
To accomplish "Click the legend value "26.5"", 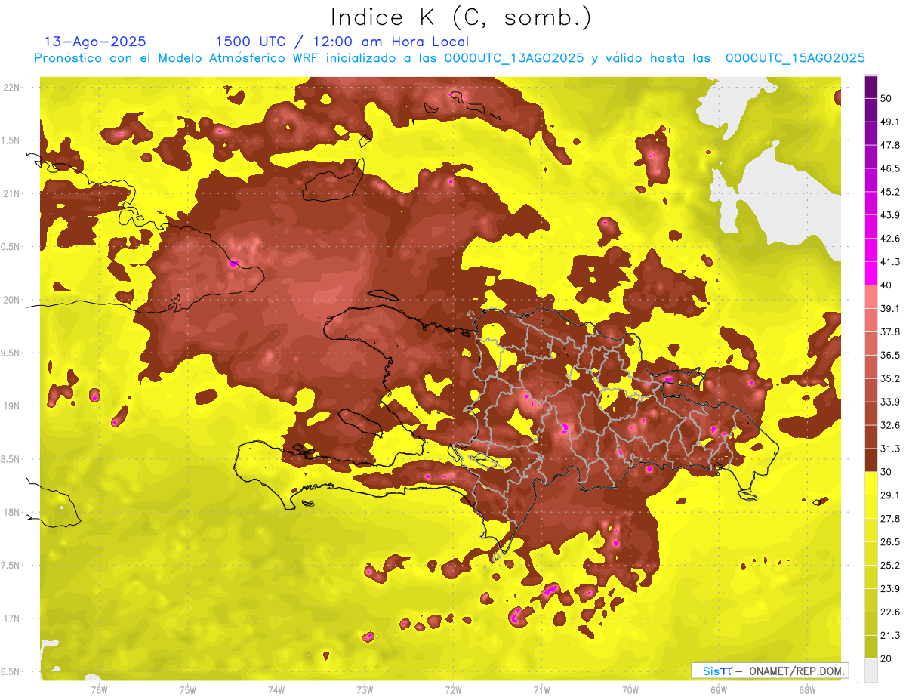I will pyautogui.click(x=889, y=541).
